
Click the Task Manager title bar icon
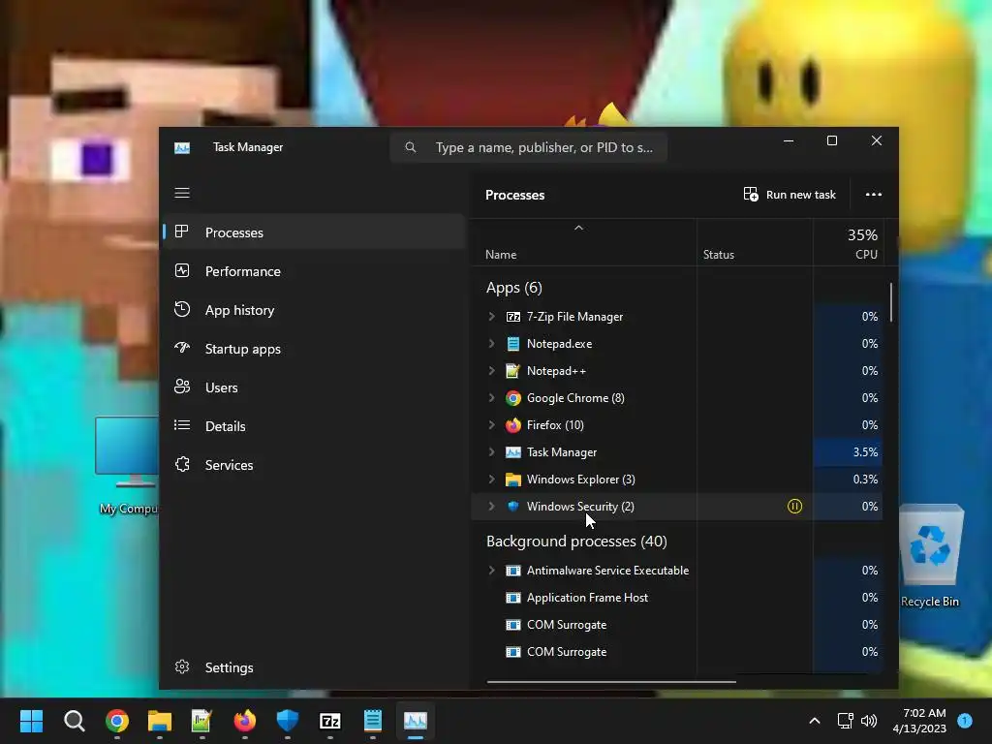182,147
